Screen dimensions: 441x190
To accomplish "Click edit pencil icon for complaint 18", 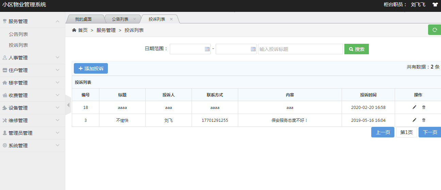I will tap(414, 107).
